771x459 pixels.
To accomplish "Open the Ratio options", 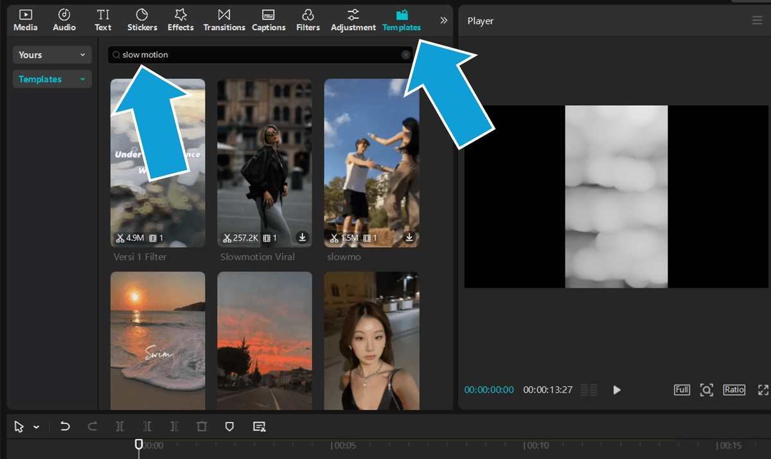I will coord(734,390).
